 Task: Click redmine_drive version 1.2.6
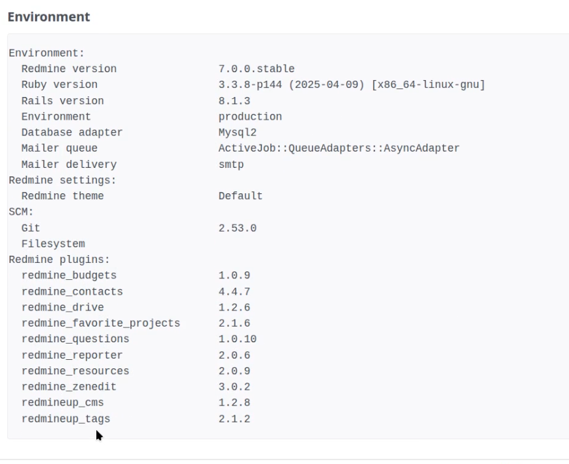coord(234,307)
